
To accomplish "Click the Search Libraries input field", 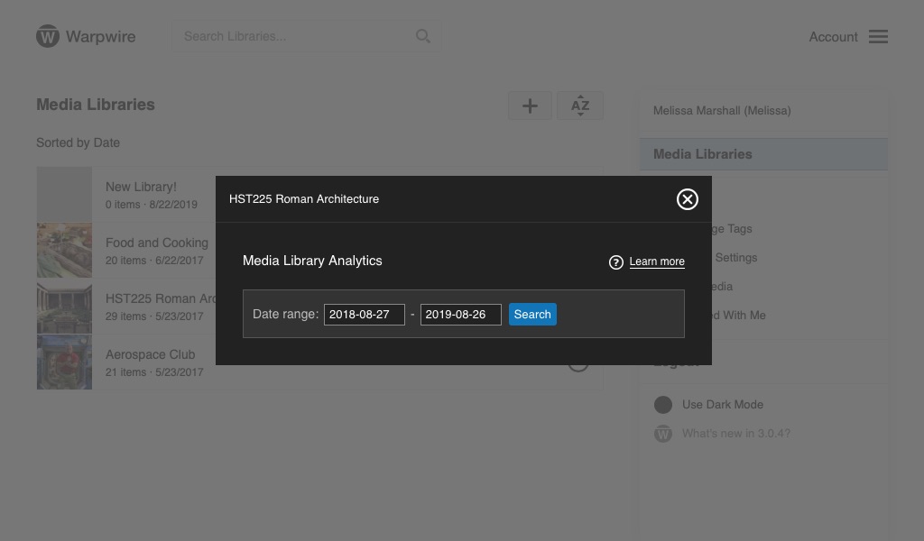I will click(307, 36).
